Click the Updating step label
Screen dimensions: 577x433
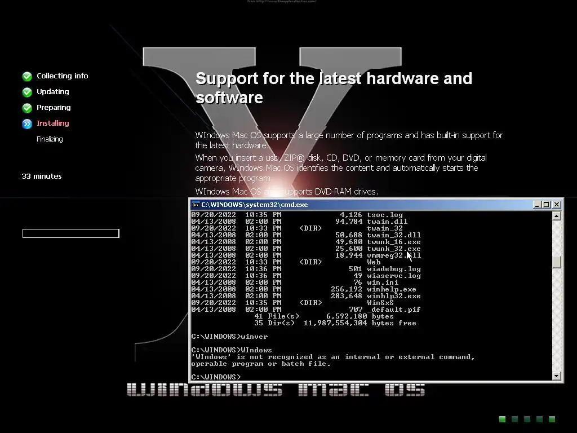(52, 92)
